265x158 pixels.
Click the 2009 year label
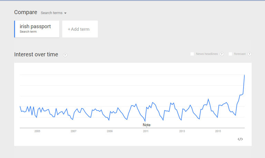(x=110, y=131)
